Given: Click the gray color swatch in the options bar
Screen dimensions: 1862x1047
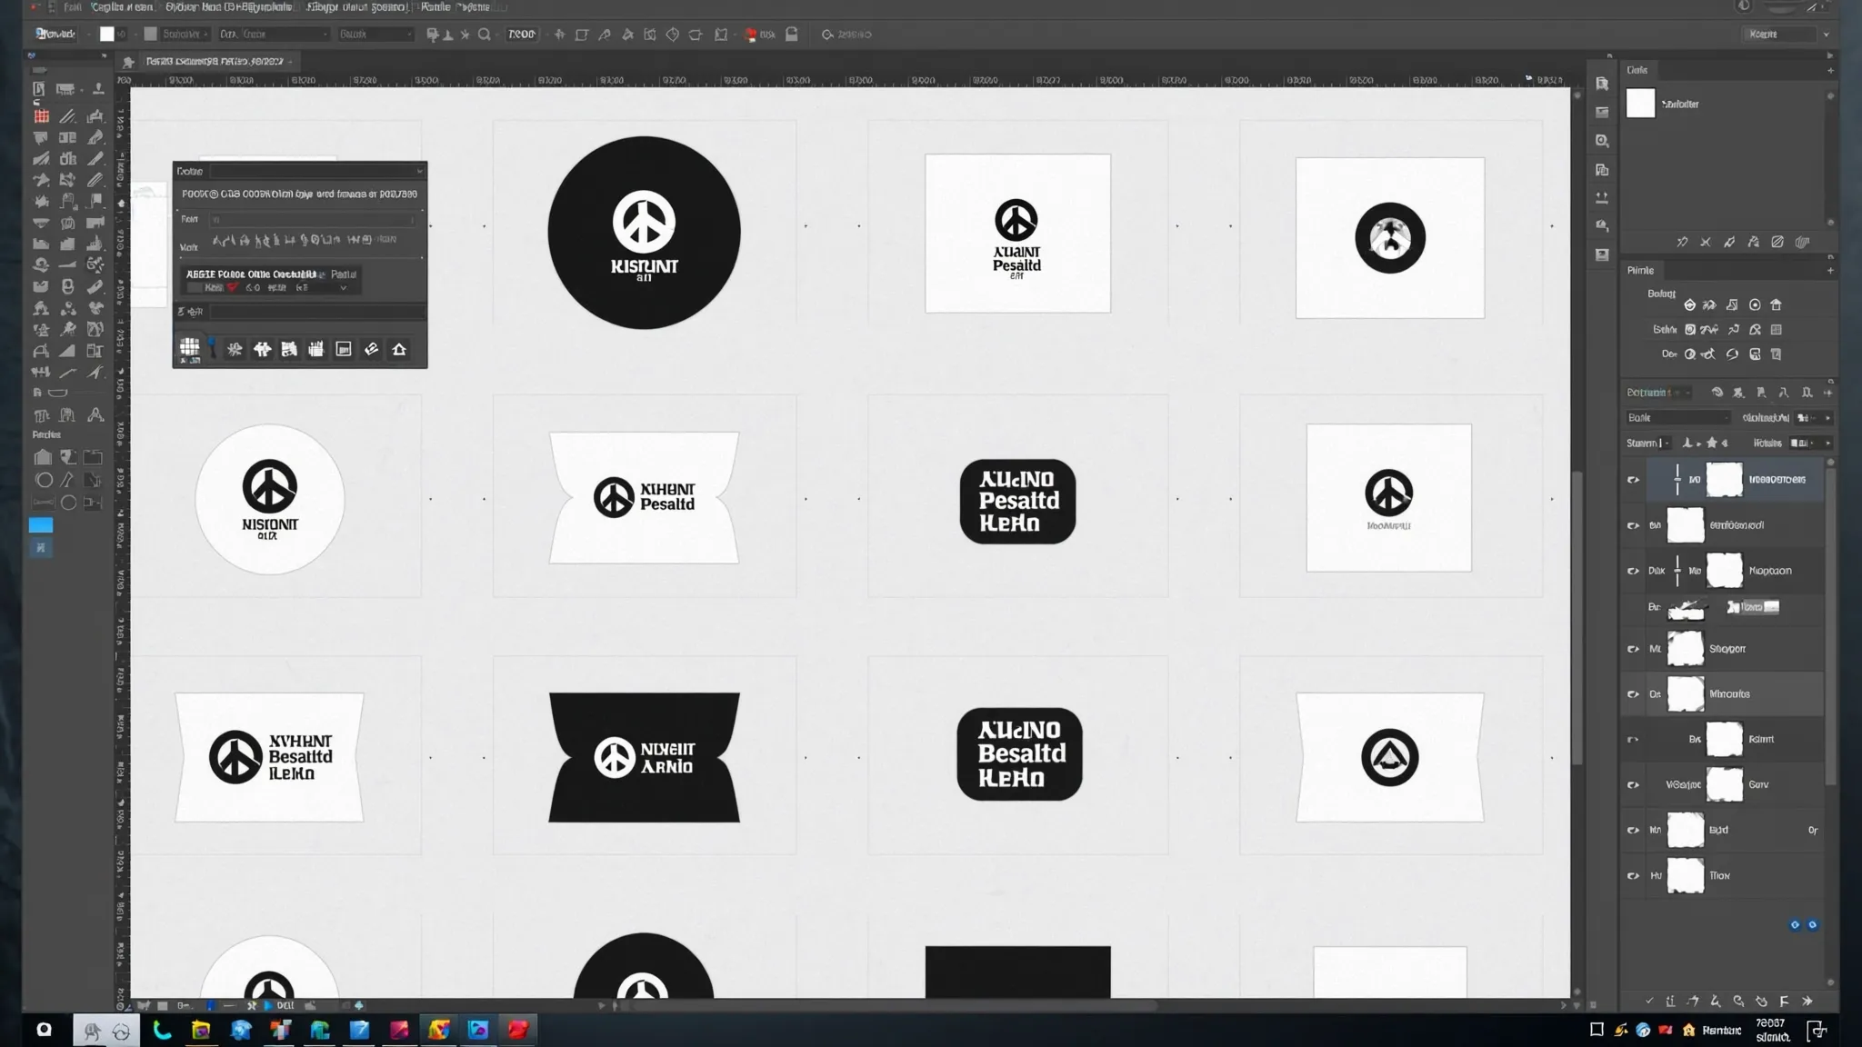Looking at the screenshot, I should (x=151, y=35).
